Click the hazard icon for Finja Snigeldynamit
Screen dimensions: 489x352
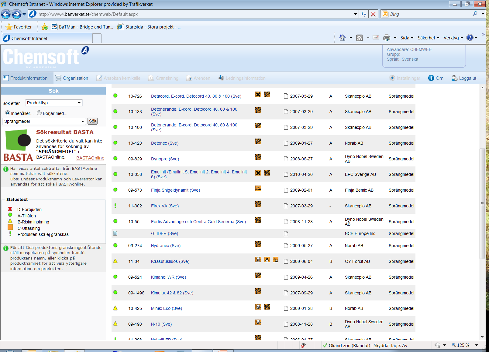pos(258,188)
